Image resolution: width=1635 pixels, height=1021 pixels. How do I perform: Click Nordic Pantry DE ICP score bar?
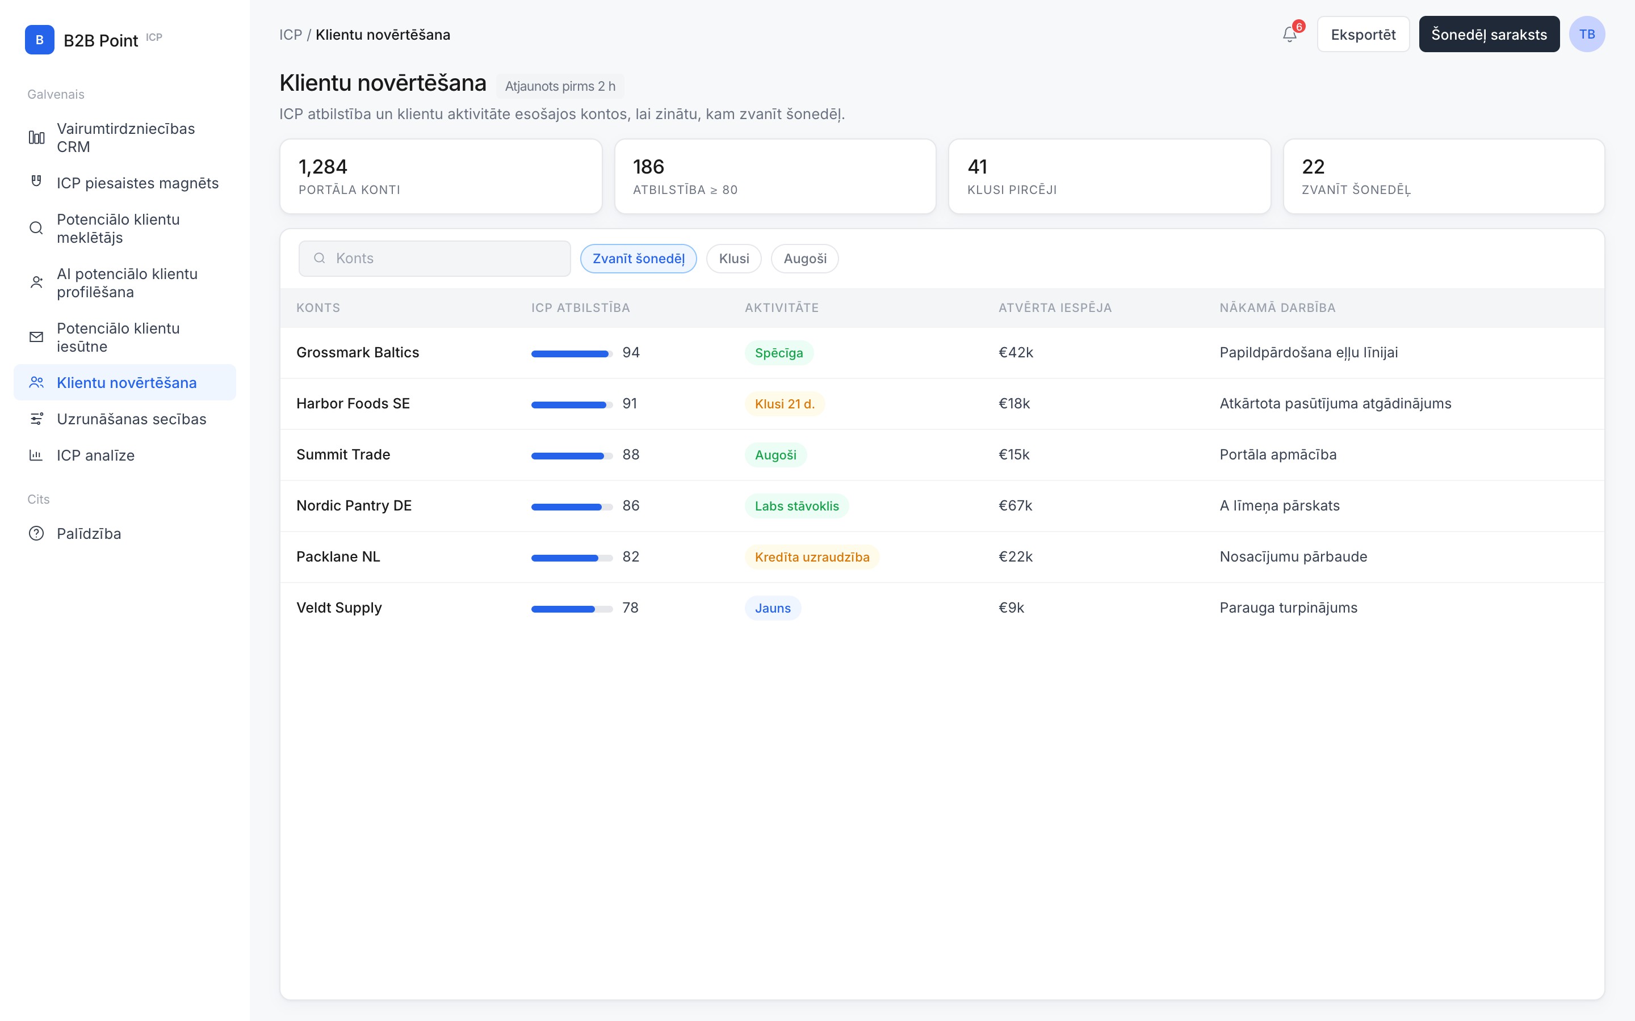pyautogui.click(x=572, y=507)
